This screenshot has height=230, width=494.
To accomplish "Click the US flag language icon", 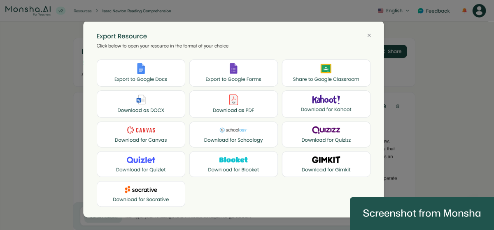I will pyautogui.click(x=380, y=11).
